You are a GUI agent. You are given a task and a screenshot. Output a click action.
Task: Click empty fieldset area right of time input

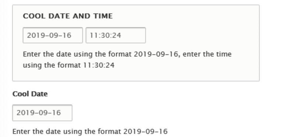pyautogui.click(x=202, y=35)
